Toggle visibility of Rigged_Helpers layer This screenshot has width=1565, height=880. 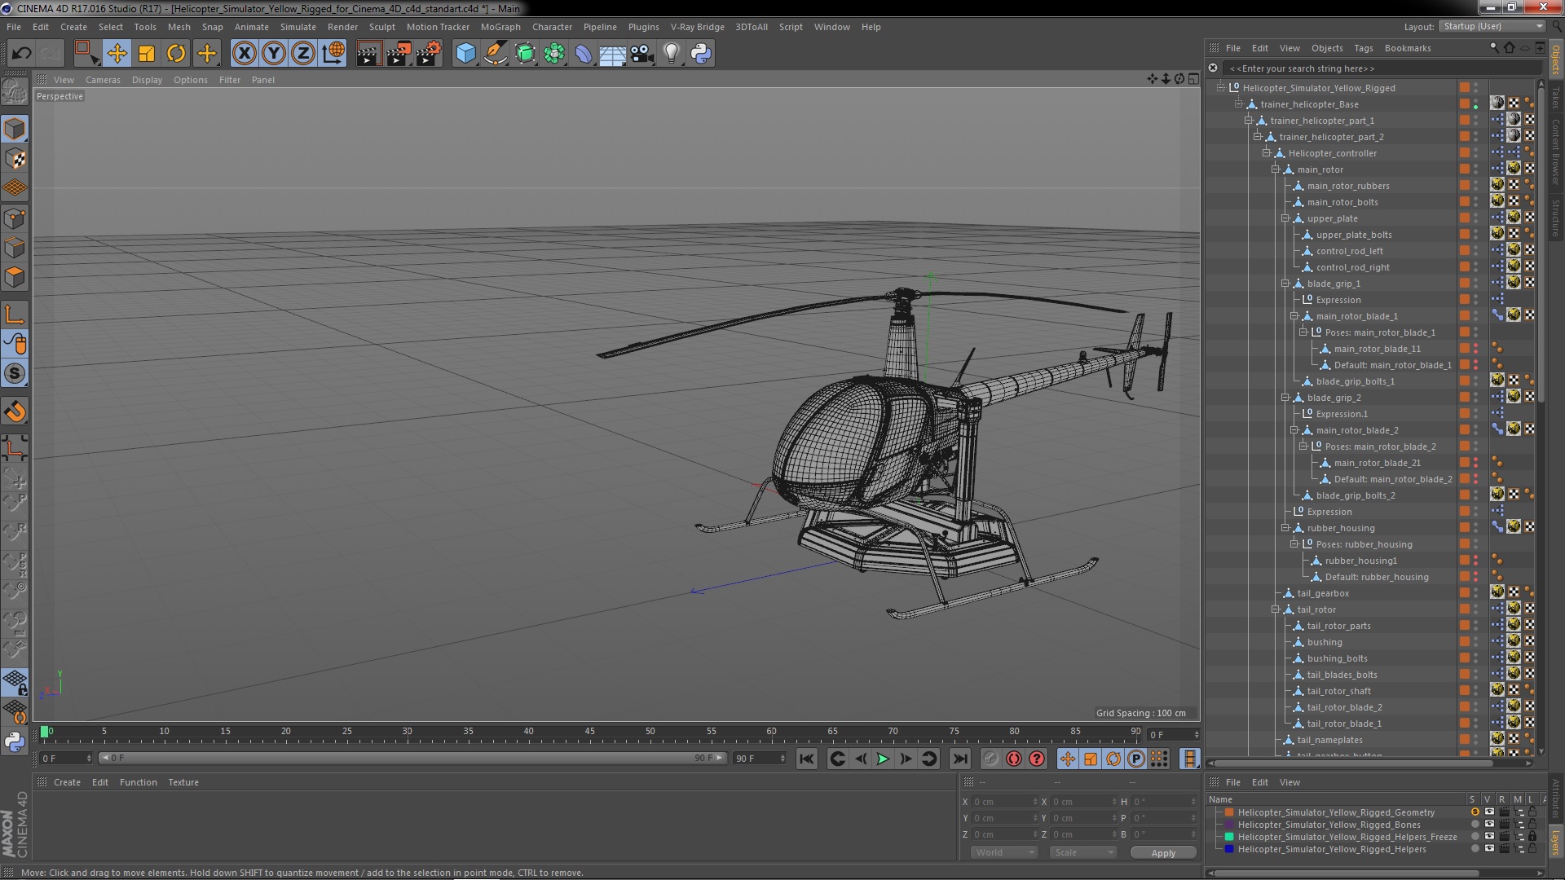(x=1489, y=849)
